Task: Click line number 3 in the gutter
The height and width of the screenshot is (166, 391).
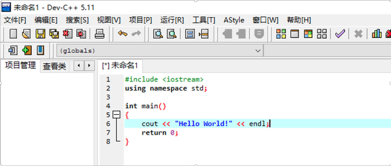Action: click(108, 97)
